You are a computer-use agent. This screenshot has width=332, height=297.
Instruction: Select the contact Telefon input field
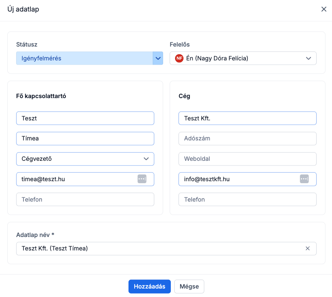(85, 199)
